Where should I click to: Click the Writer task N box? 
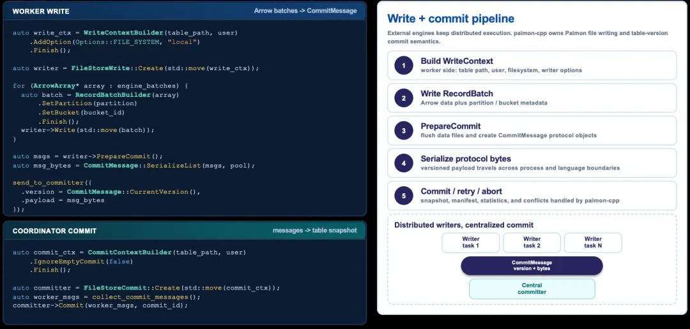[x=593, y=242]
